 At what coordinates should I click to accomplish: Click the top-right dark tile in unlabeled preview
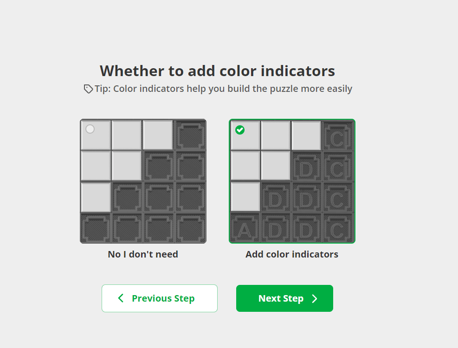point(190,135)
